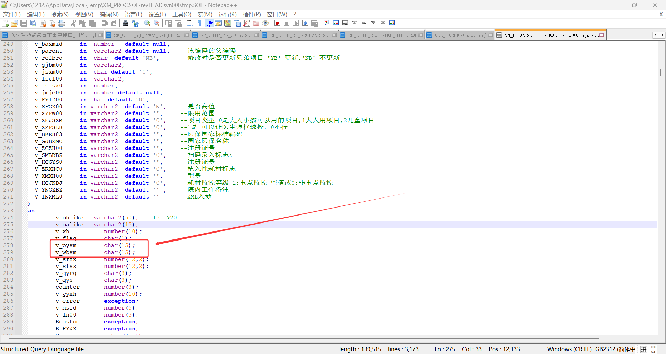Click the Stop Recording macro icon
666x354 pixels.
pos(287,23)
